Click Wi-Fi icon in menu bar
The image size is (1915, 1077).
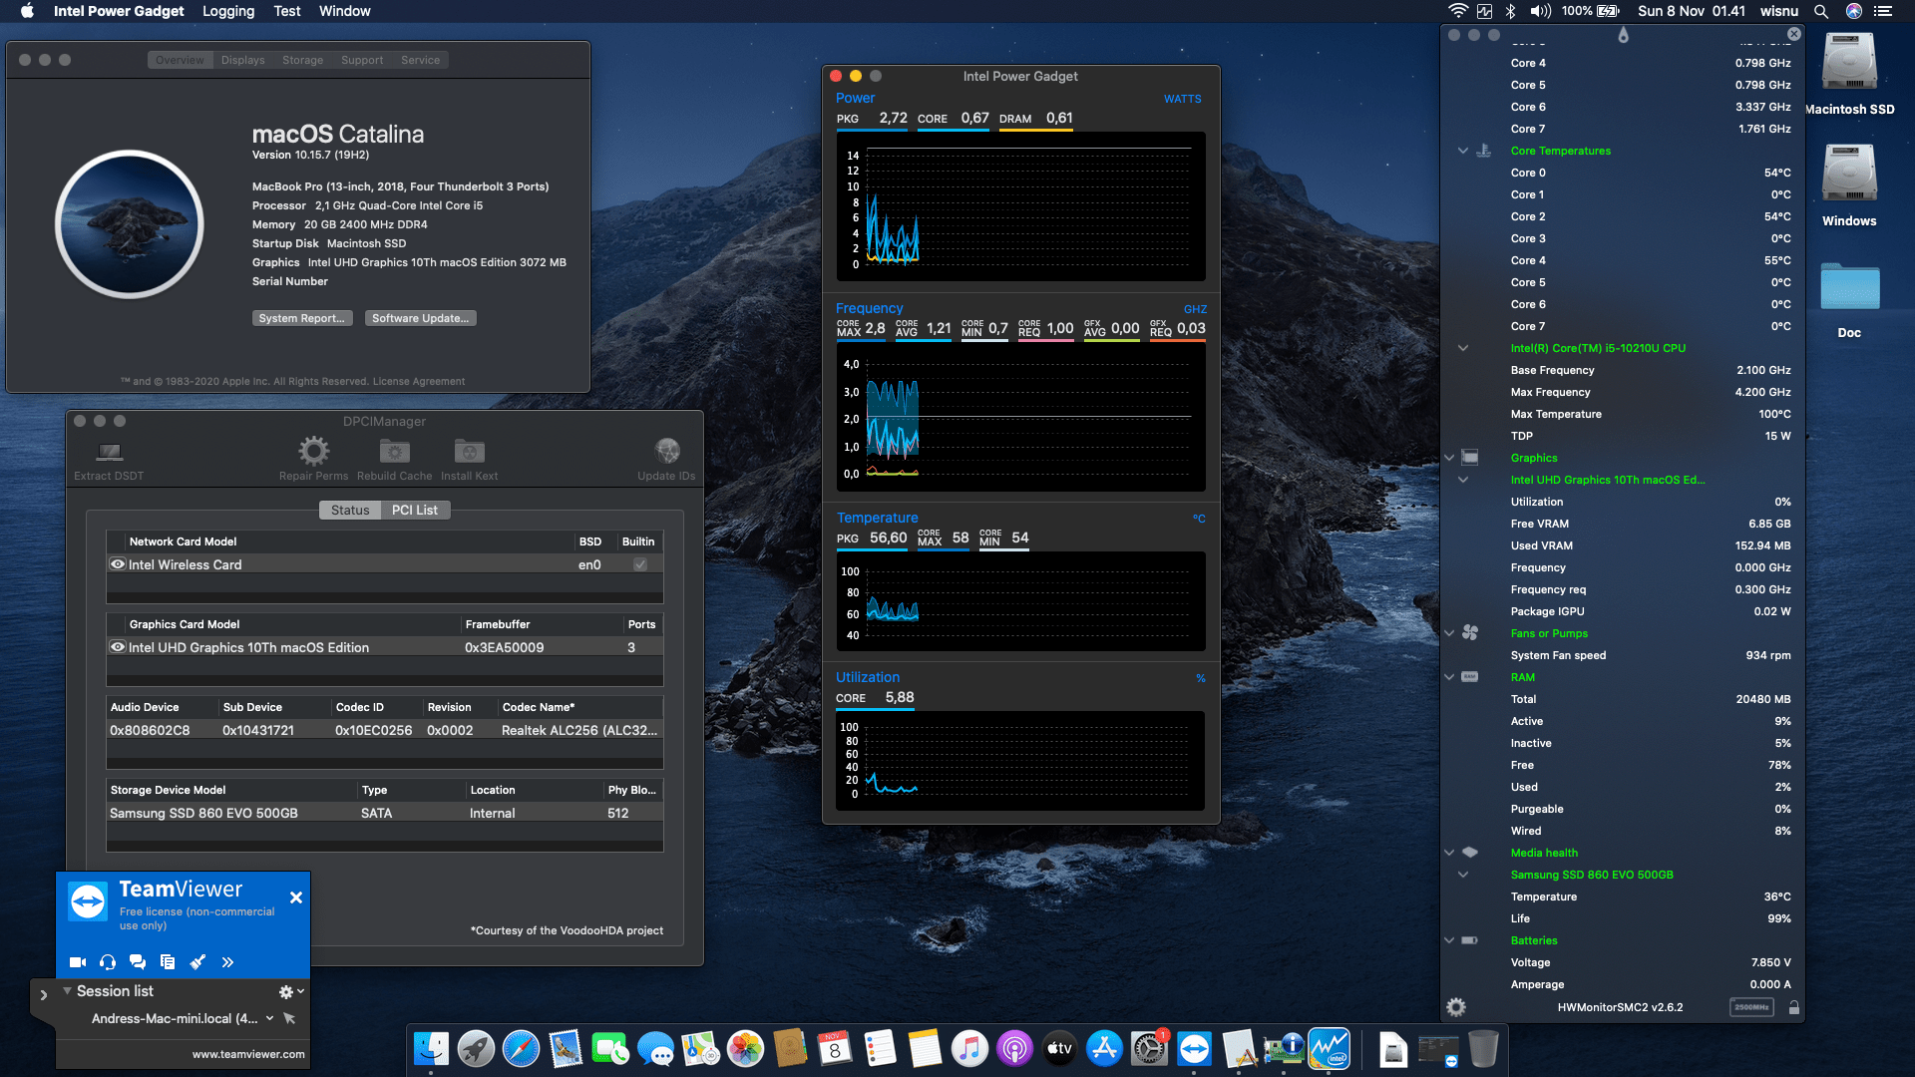1457,11
